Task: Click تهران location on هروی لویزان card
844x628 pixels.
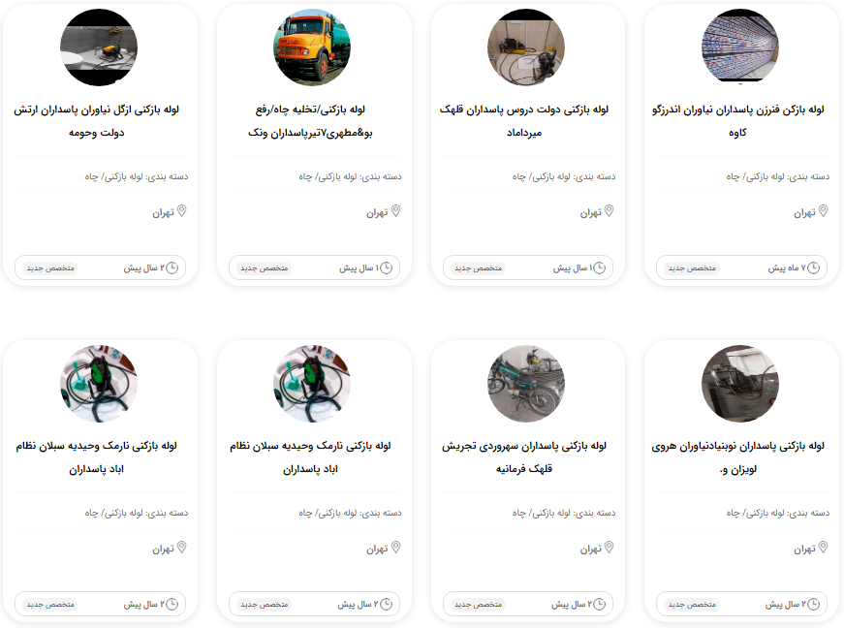Action: click(x=804, y=549)
